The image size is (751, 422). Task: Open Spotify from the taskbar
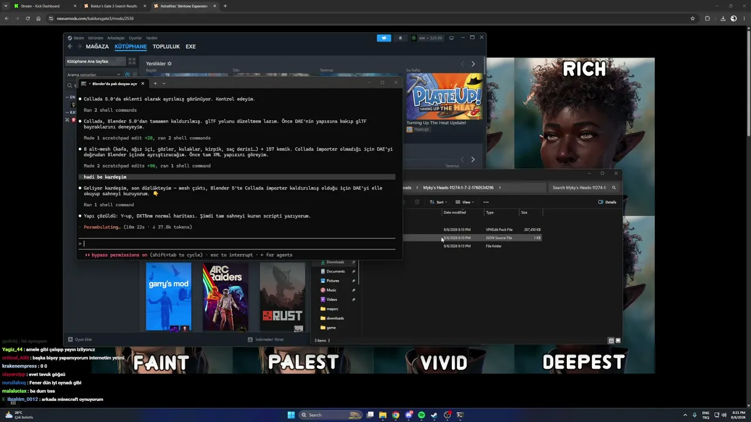pyautogui.click(x=421, y=415)
